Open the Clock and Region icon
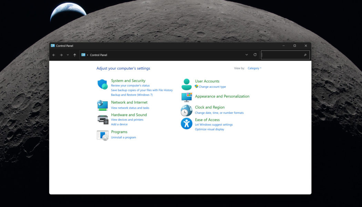 pos(187,110)
